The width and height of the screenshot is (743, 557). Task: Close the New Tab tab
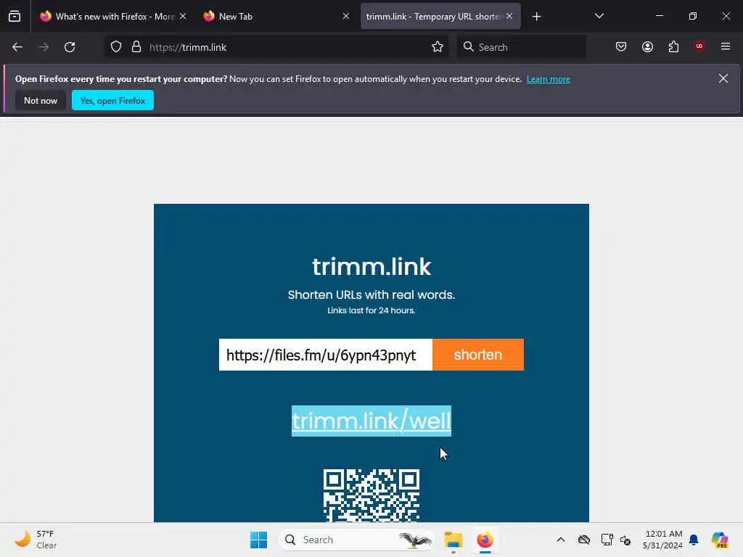[346, 16]
